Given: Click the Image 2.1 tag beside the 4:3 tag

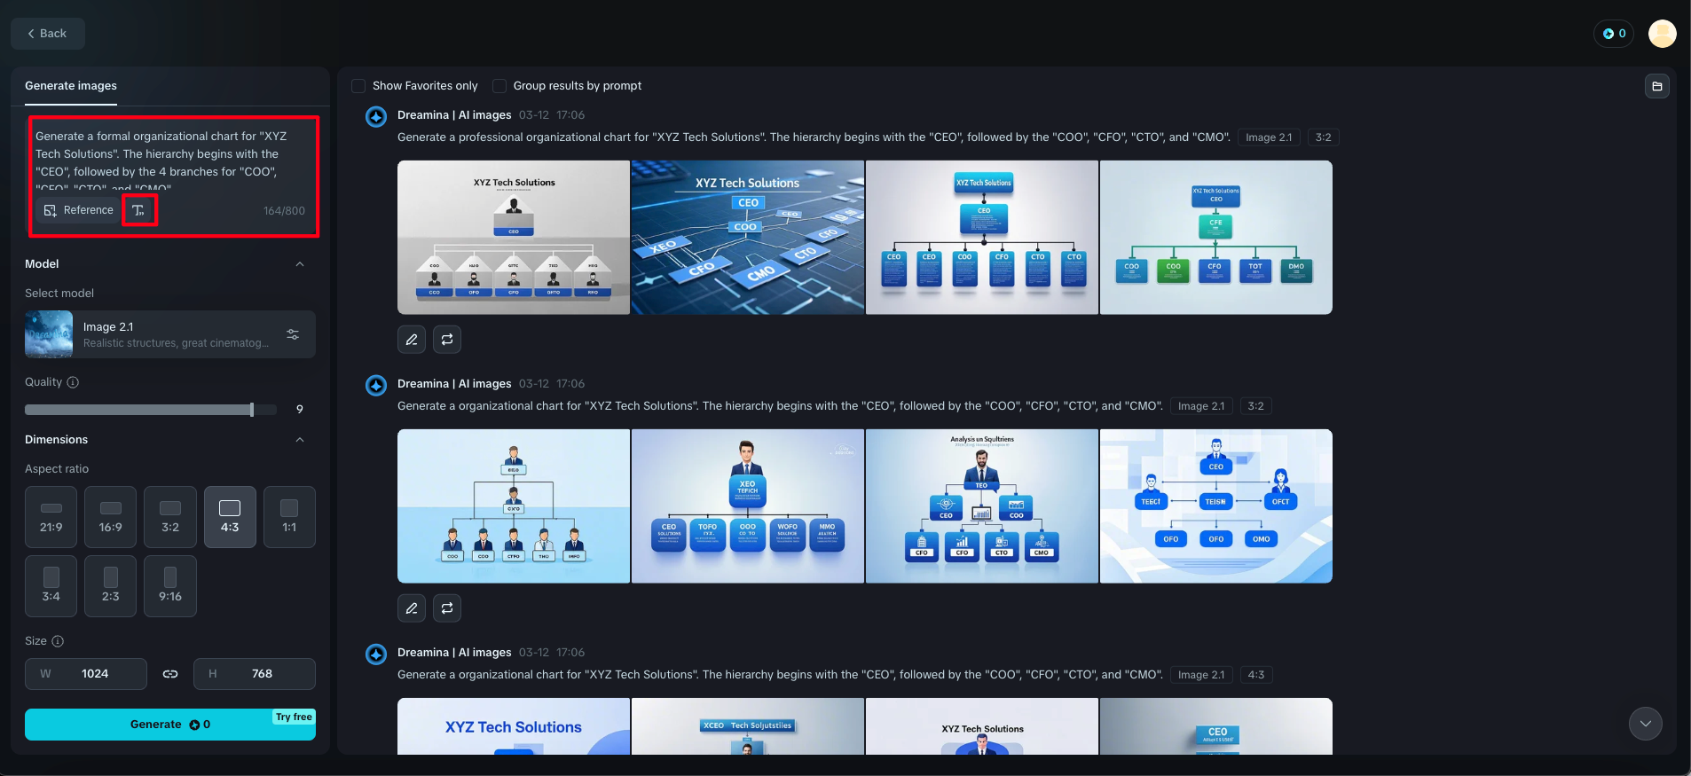Looking at the screenshot, I should (x=1201, y=675).
